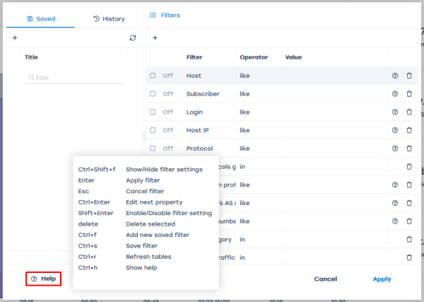Click the refresh saved filters icon

pos(132,37)
